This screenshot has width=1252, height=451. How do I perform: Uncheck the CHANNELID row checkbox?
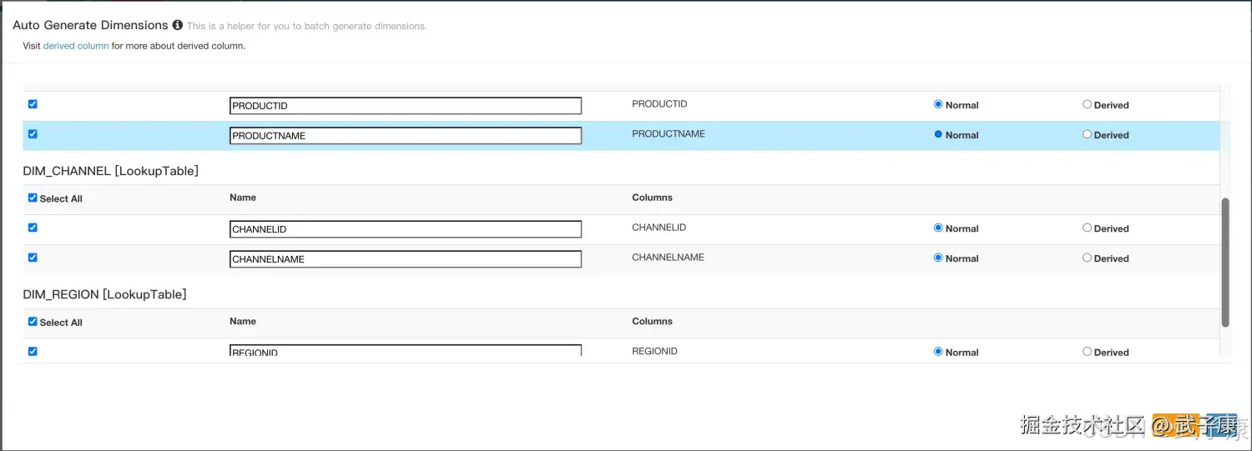coord(33,228)
